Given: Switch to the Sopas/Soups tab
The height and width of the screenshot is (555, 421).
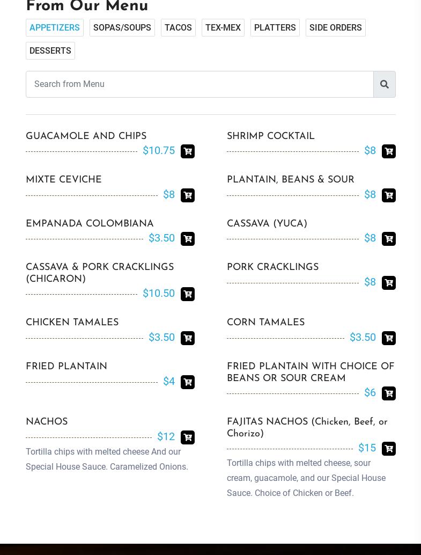Looking at the screenshot, I should click(x=122, y=28).
